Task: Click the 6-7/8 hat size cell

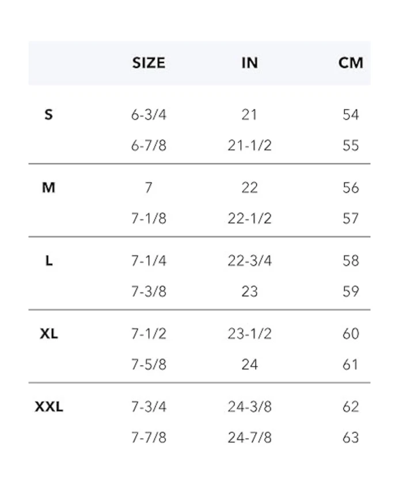Action: pos(149,146)
